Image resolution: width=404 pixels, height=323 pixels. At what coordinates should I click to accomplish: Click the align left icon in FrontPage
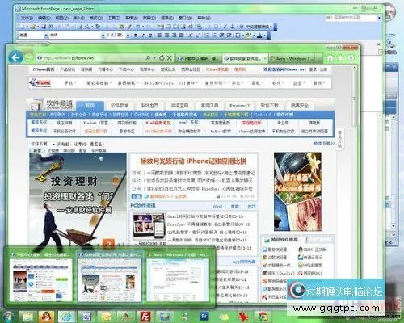[159, 36]
